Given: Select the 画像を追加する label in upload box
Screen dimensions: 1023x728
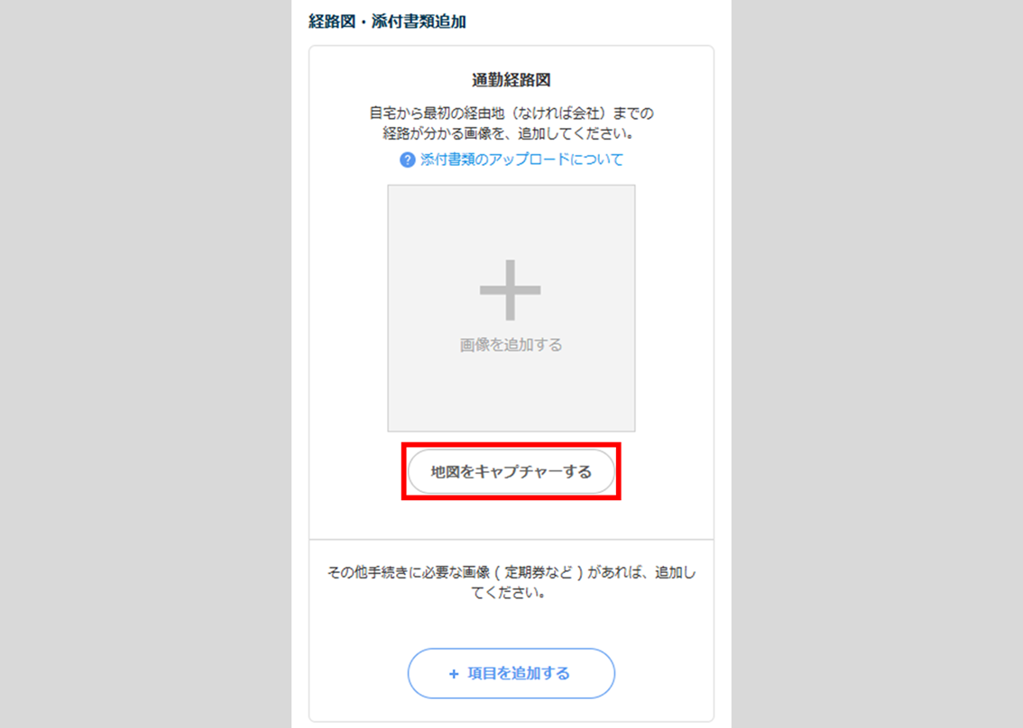Looking at the screenshot, I should tap(511, 345).
